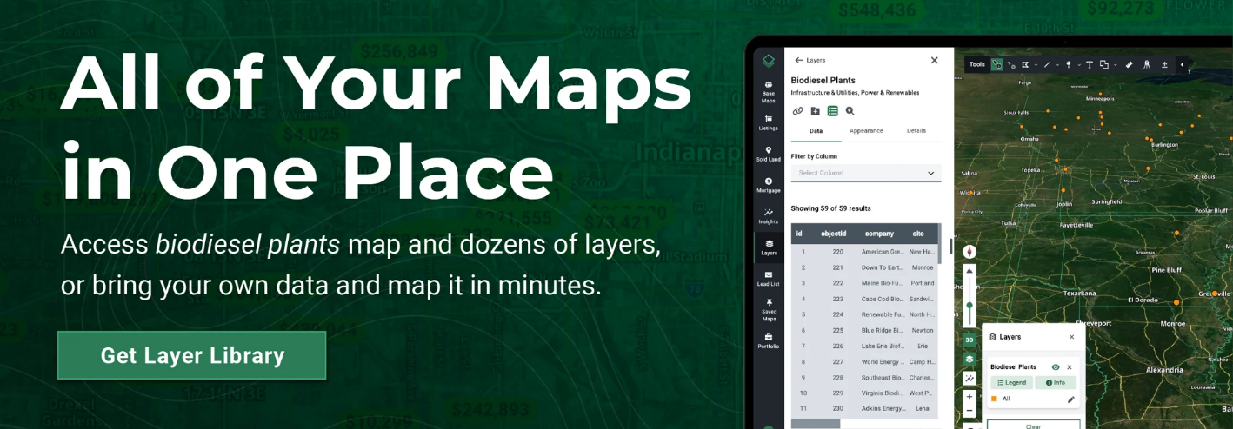Viewport: 1233px width, 429px height.
Task: Open the Mortgage sidebar item
Action: point(768,185)
